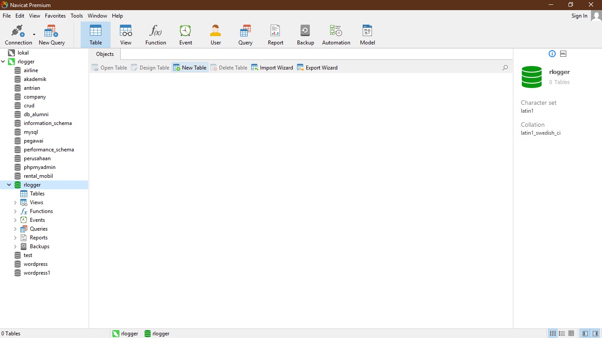Toggle the right information pane
Image resolution: width=602 pixels, height=338 pixels.
click(595, 334)
